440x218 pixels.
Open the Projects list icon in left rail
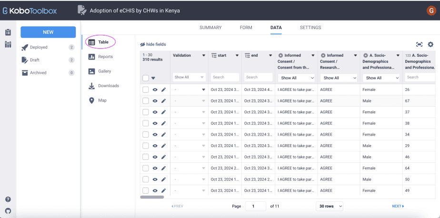point(8,32)
